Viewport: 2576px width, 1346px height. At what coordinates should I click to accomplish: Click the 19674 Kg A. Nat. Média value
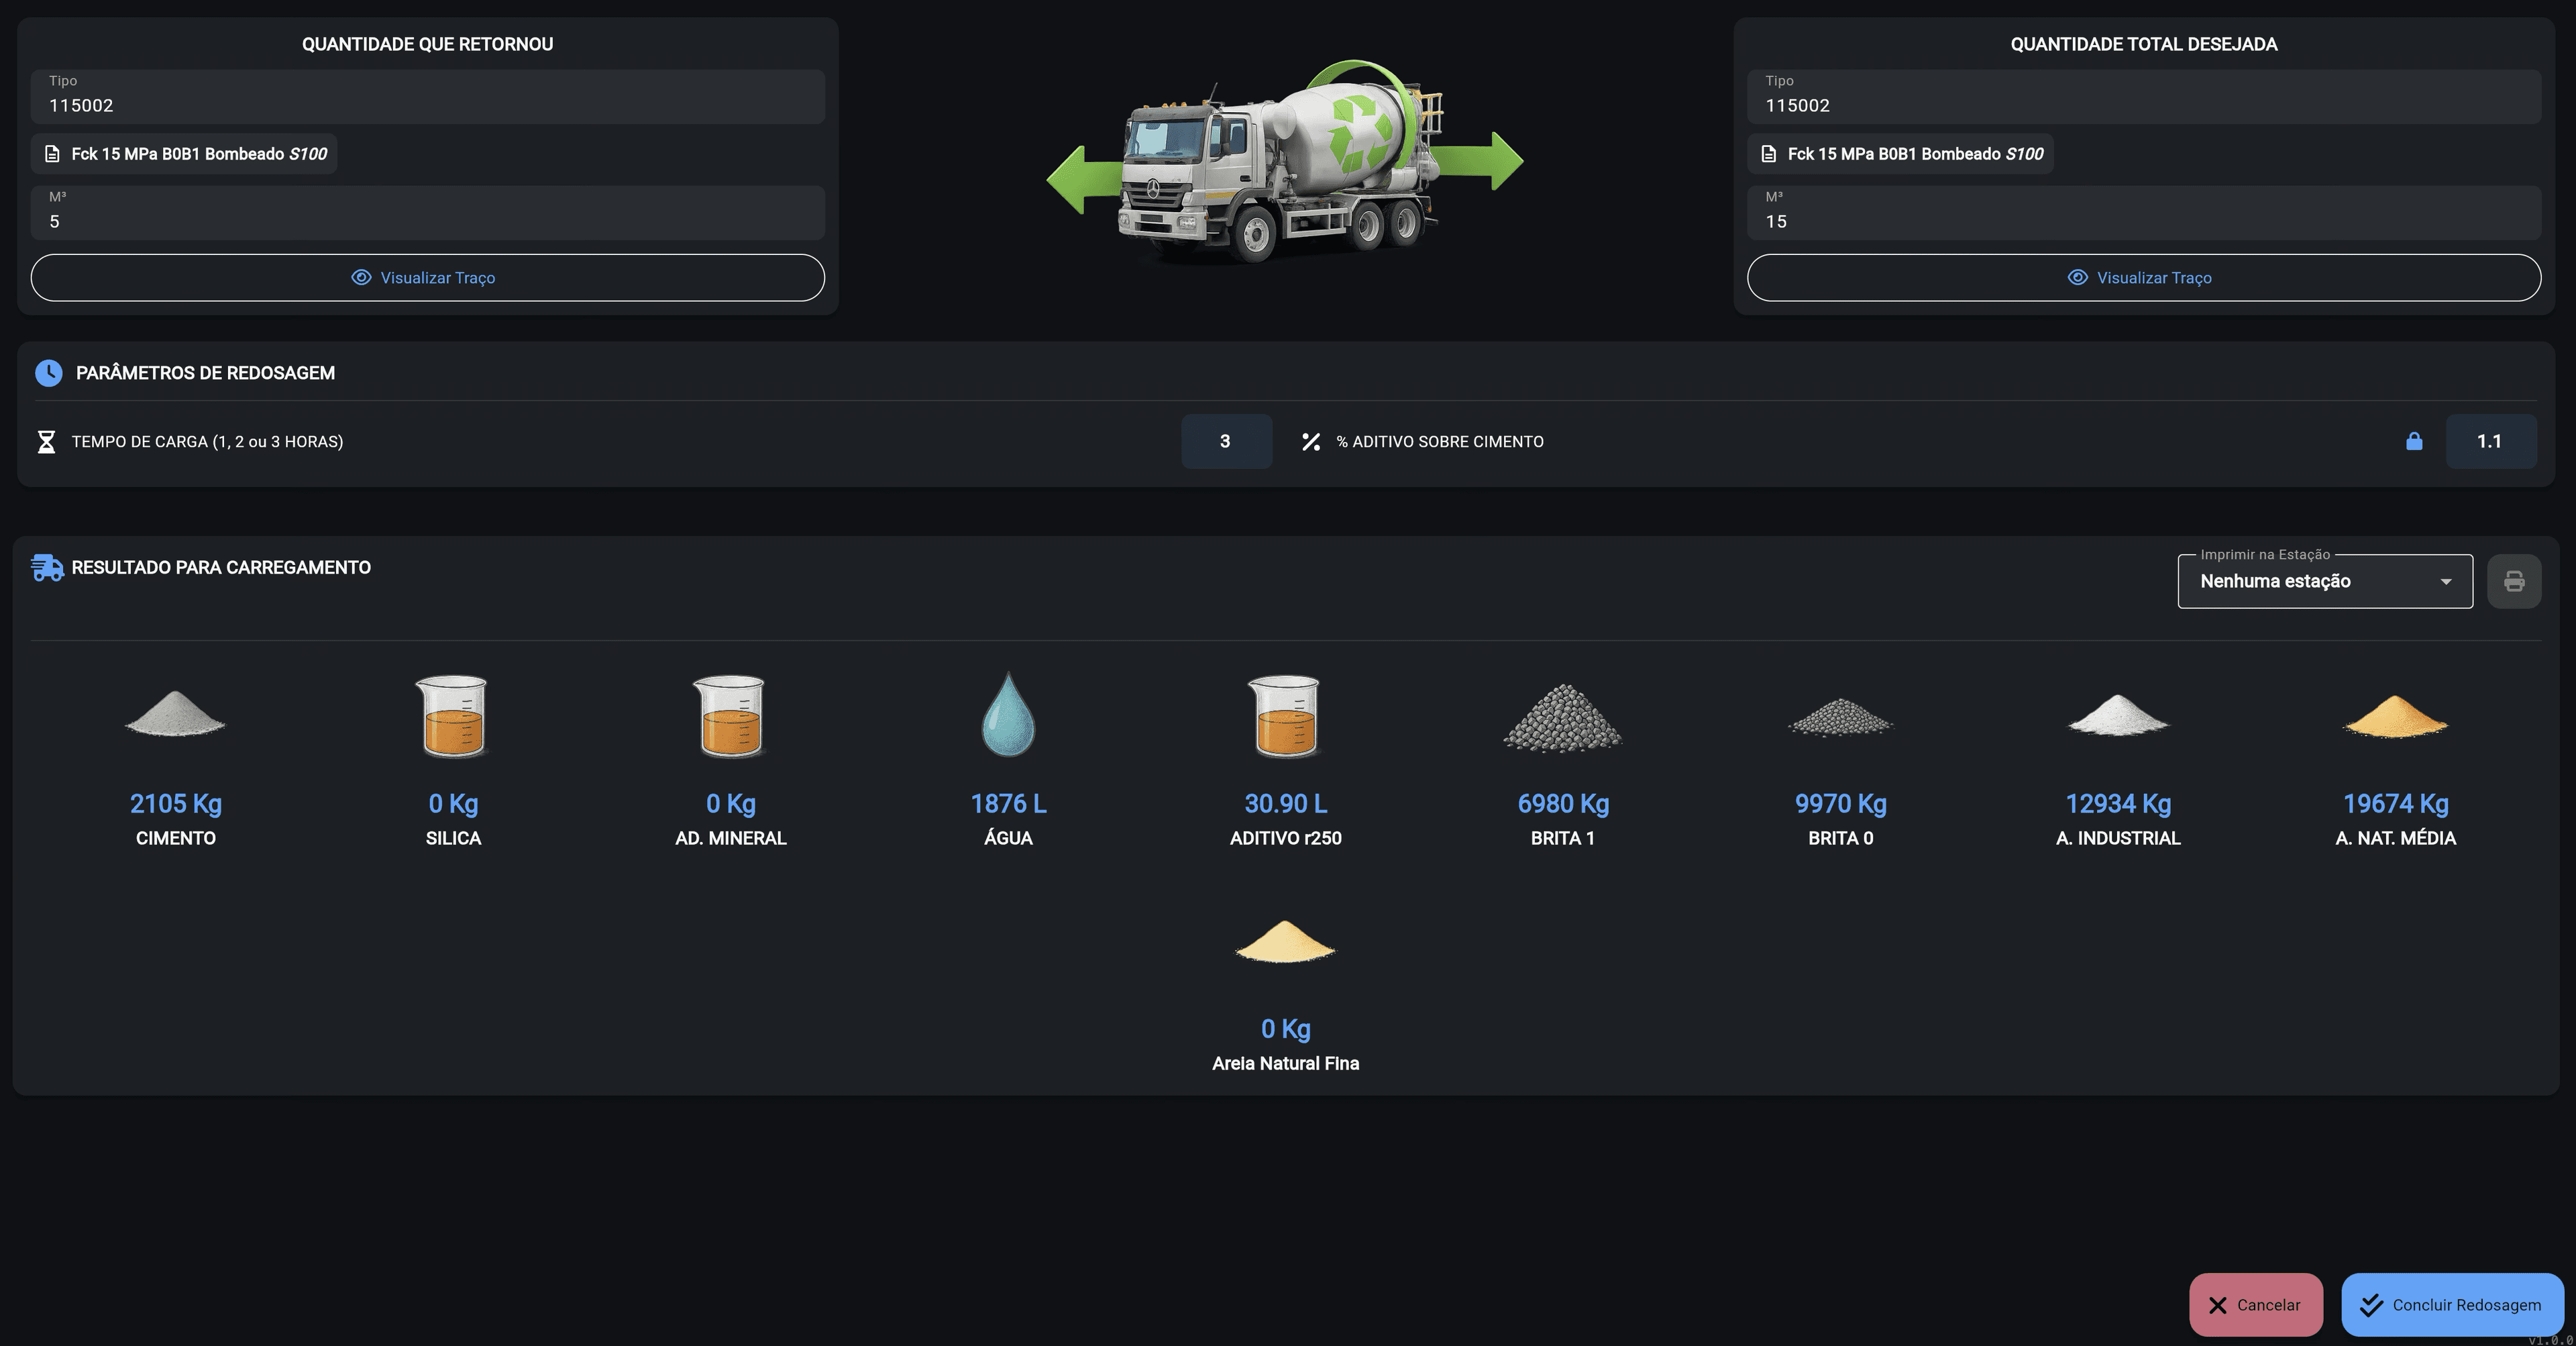tap(2395, 803)
